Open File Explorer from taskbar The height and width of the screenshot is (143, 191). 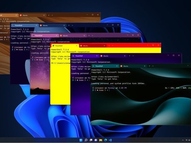[101, 140]
